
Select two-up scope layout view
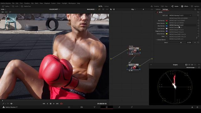tap(189, 65)
